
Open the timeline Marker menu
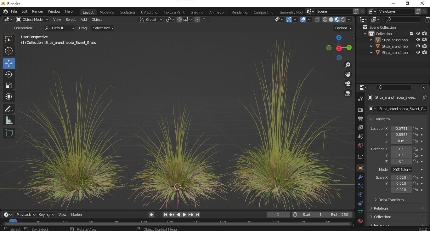click(x=76, y=215)
